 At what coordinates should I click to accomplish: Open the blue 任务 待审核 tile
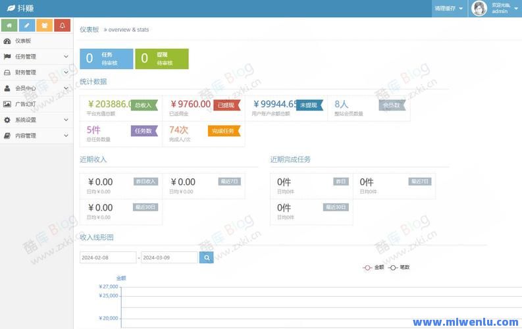(107, 59)
